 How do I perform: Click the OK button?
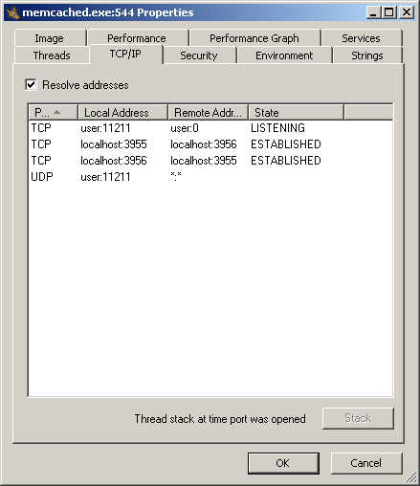[283, 463]
